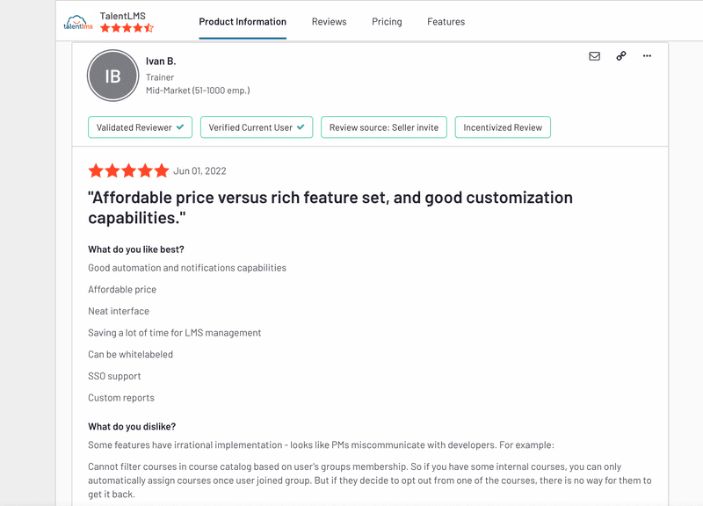Viewport: 703px width, 506px height.
Task: Copy the review link via link icon
Action: click(x=620, y=55)
